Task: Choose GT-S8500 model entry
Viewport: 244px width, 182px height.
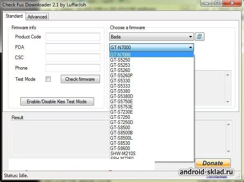Action: point(152,127)
